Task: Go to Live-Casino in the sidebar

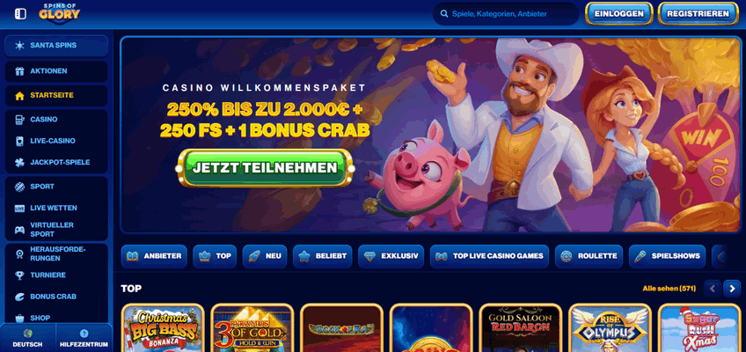Action: point(56,141)
